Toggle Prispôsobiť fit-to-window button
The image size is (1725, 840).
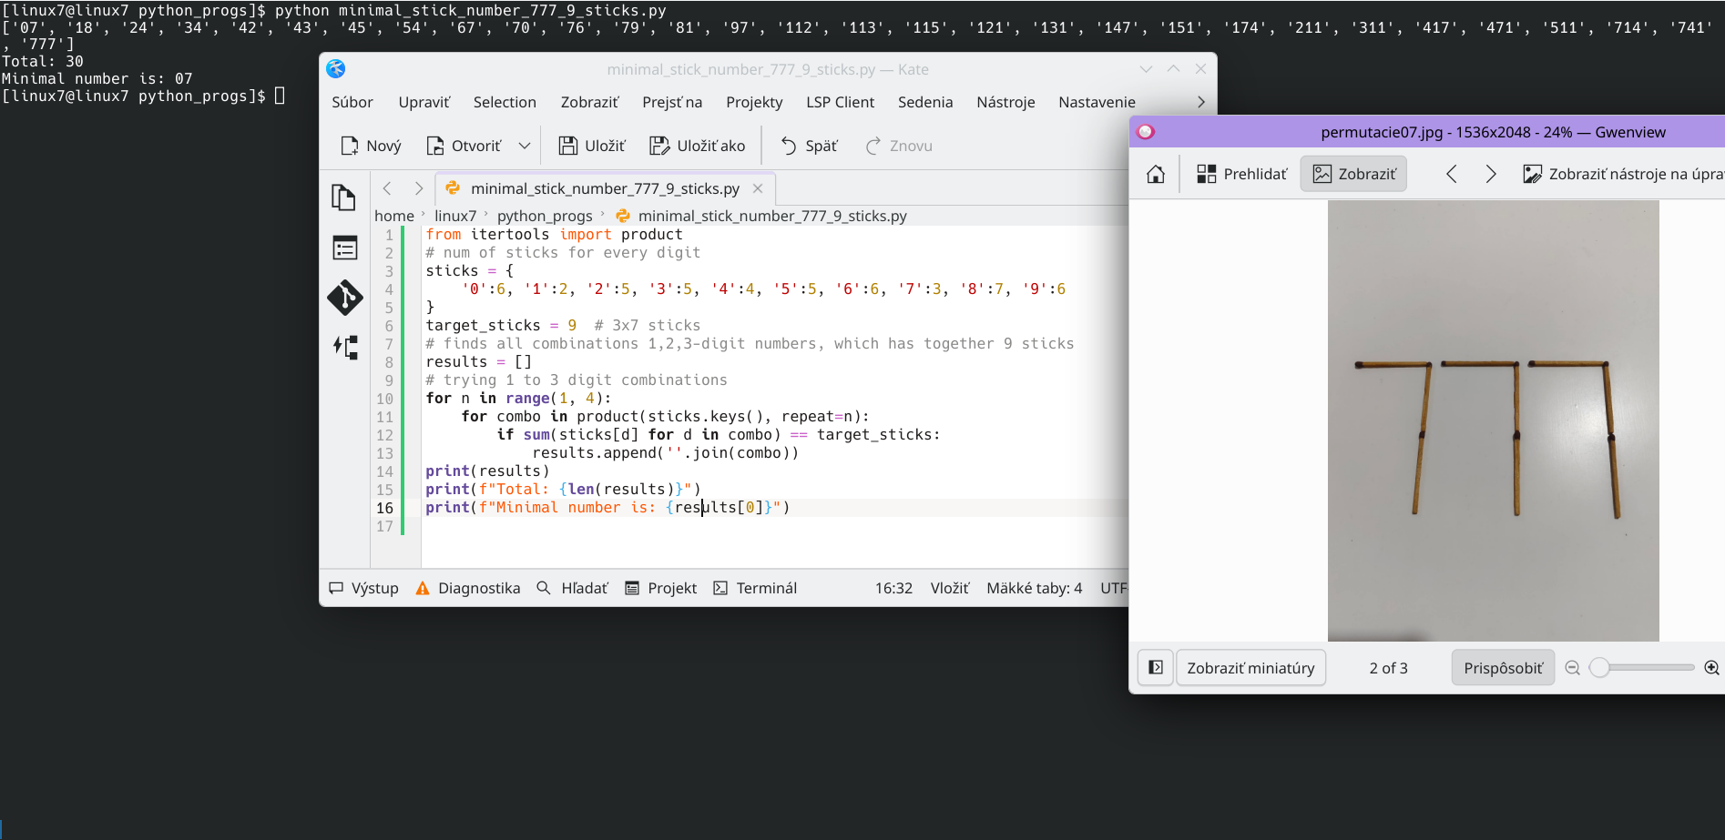1503,668
